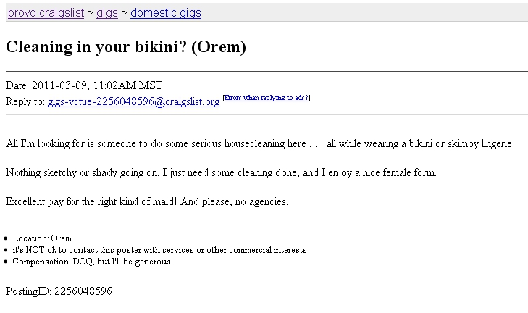Select the "Compensation: DOQ" list item
This screenshot has height=313, width=528.
point(93,262)
